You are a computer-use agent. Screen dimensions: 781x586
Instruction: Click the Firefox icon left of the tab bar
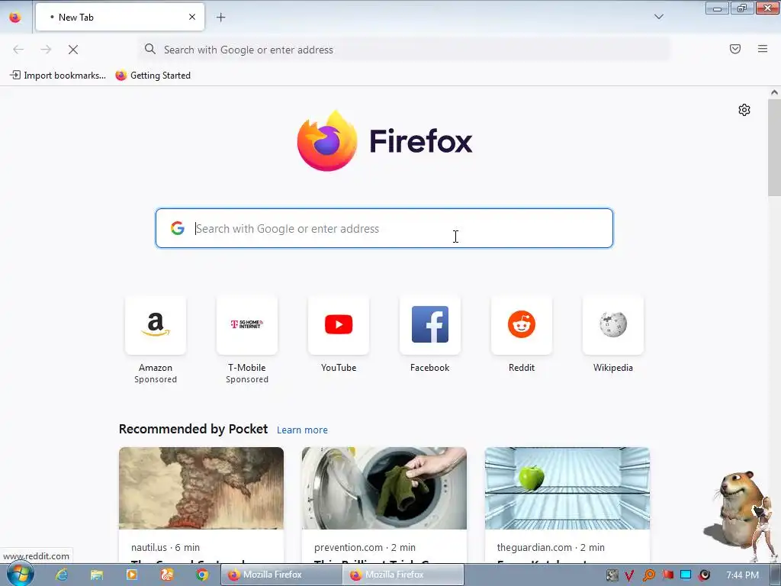coord(15,17)
